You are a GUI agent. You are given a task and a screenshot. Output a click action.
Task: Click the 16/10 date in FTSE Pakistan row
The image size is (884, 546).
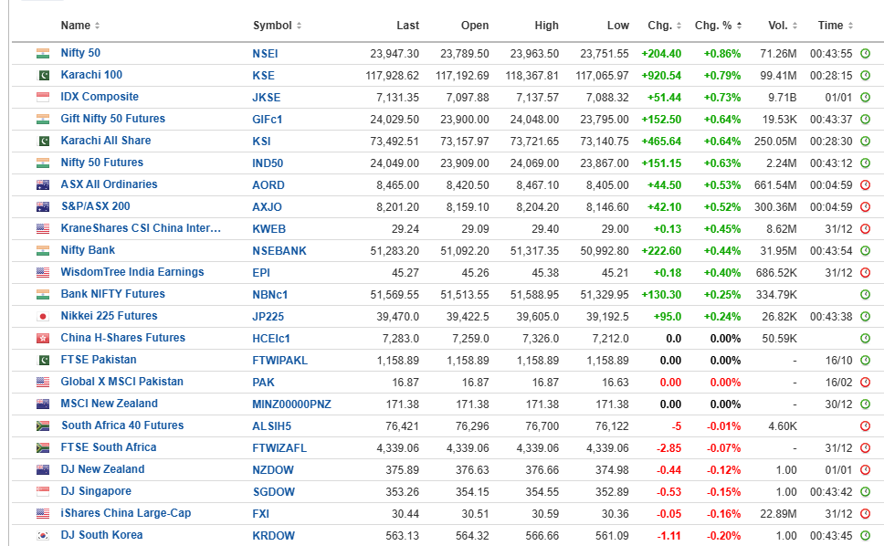[x=838, y=361]
